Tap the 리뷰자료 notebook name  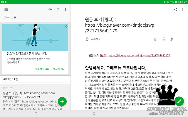(x=96, y=39)
